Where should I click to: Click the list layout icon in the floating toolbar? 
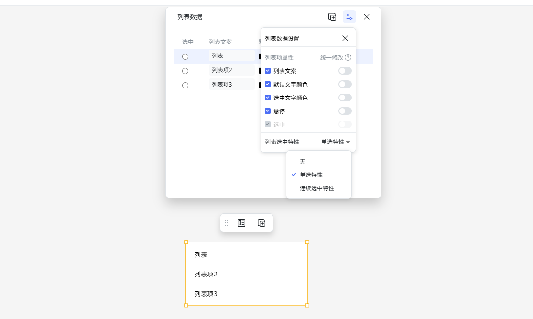point(241,223)
